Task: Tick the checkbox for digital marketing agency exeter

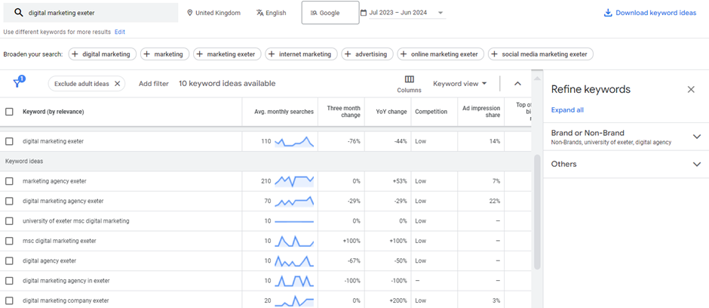Action: tap(9, 201)
